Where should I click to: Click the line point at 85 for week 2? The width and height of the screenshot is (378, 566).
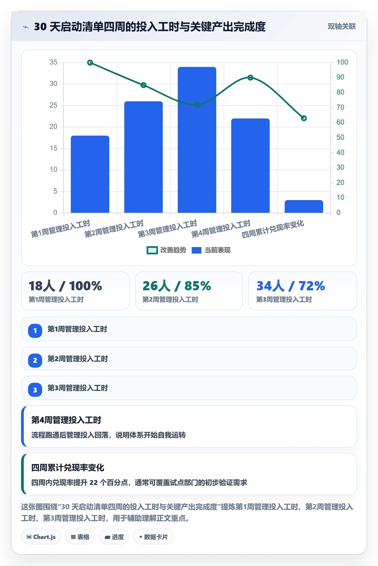(x=144, y=85)
